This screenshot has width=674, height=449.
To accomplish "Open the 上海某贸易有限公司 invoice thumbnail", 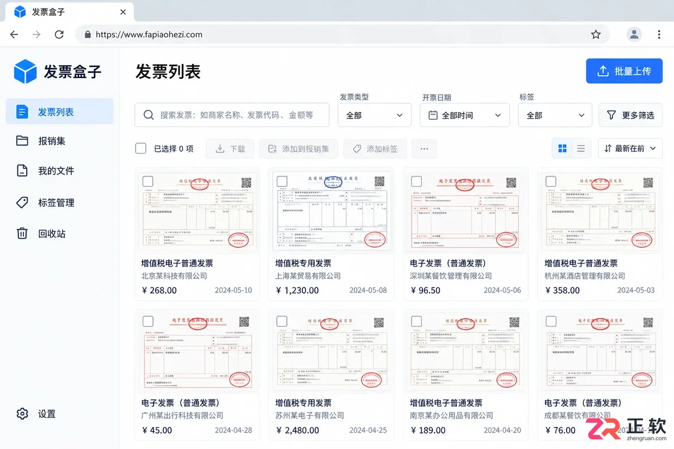I will pos(332,211).
